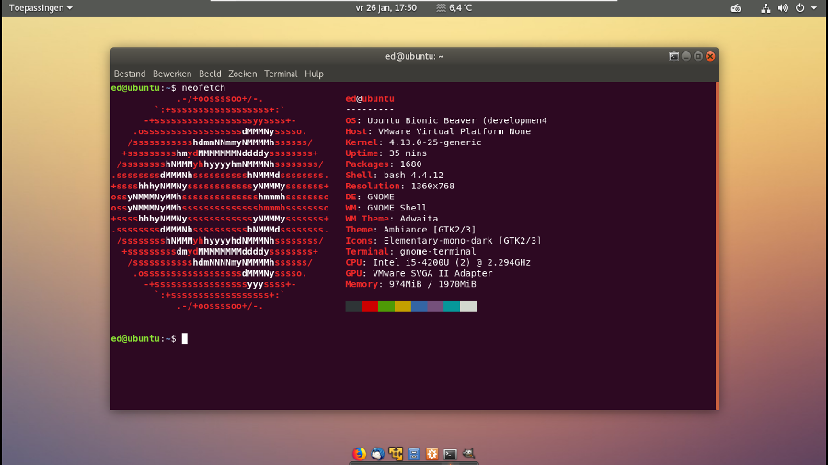Click the blue color block in neofetch palette
This screenshot has height=465, width=828.
[x=419, y=306]
